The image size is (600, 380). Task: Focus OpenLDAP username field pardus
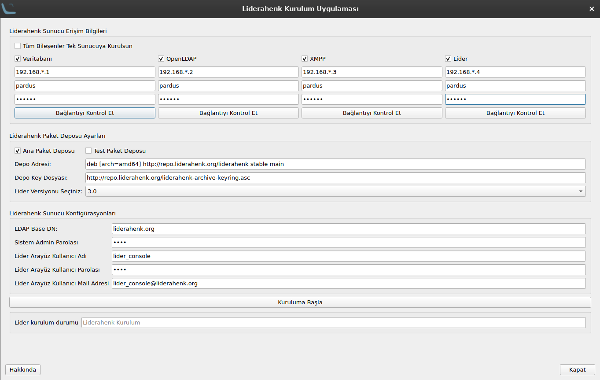[x=228, y=86]
